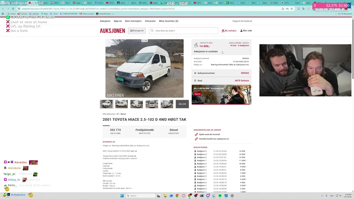Open the terminal icon on the taskbar

click(202, 196)
